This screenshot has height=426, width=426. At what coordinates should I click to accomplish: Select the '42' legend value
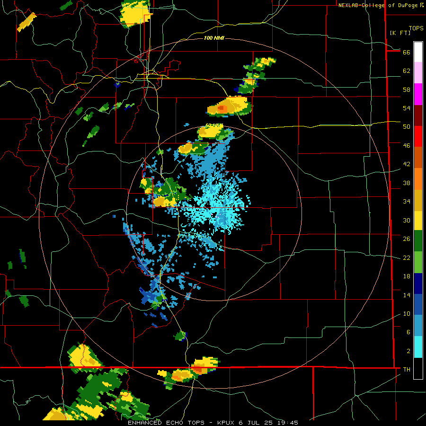[407, 164]
